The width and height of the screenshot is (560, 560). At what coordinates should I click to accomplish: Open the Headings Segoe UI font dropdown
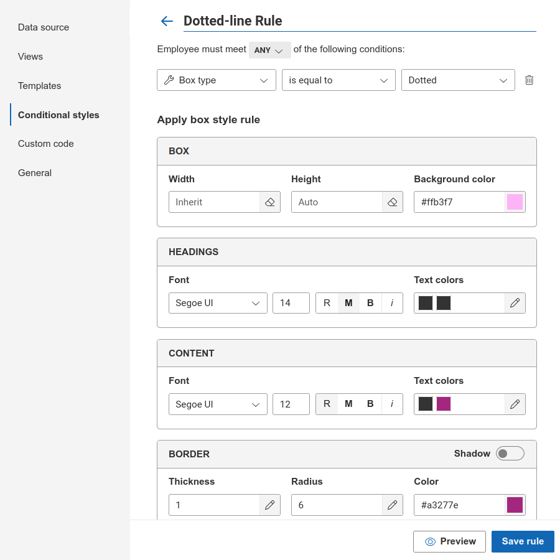coord(218,303)
